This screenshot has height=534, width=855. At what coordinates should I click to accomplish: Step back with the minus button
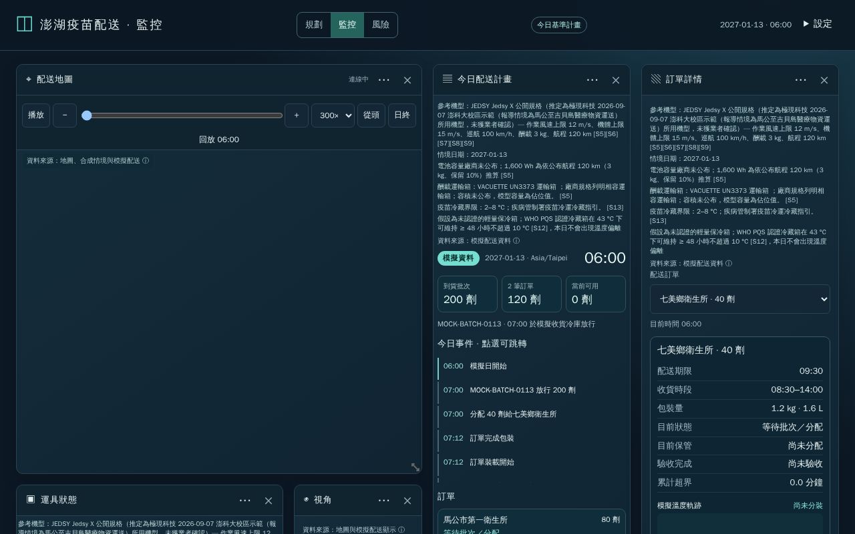point(65,115)
